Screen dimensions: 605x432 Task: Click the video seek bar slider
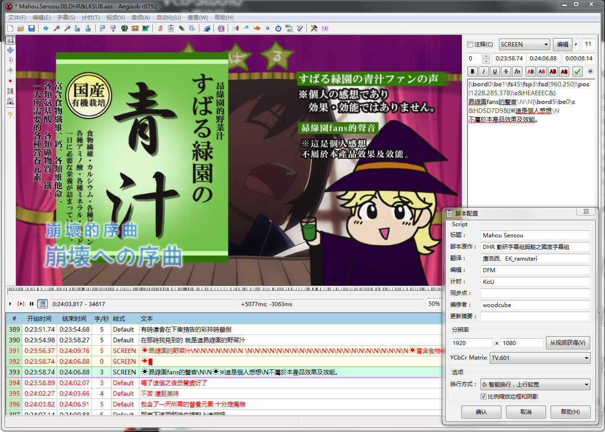[x=224, y=290]
